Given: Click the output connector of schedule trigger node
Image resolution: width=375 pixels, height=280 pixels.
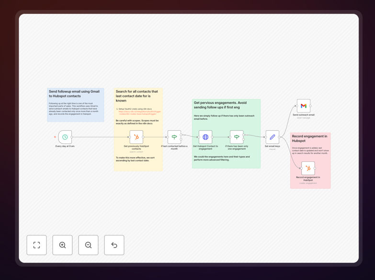Looking at the screenshot, I should [x=72, y=137].
